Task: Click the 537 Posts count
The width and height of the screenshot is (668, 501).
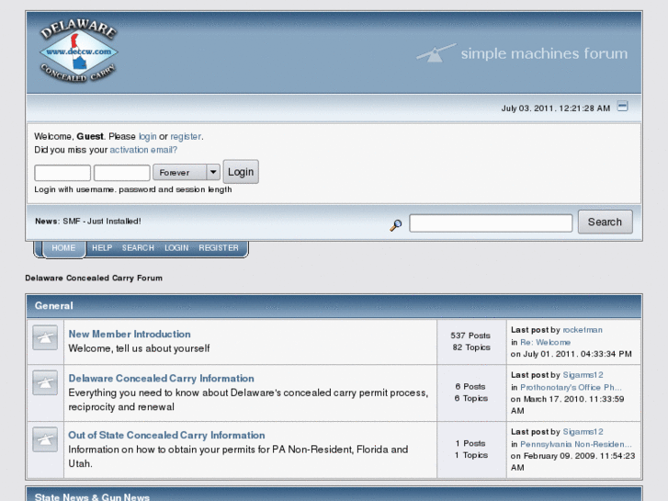Action: coord(470,336)
